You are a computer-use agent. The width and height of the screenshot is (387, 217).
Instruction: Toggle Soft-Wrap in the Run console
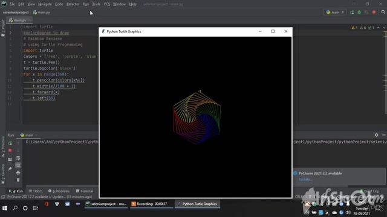point(18,158)
